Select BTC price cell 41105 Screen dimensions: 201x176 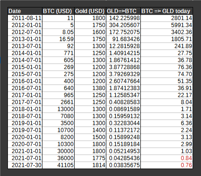tap(58, 165)
